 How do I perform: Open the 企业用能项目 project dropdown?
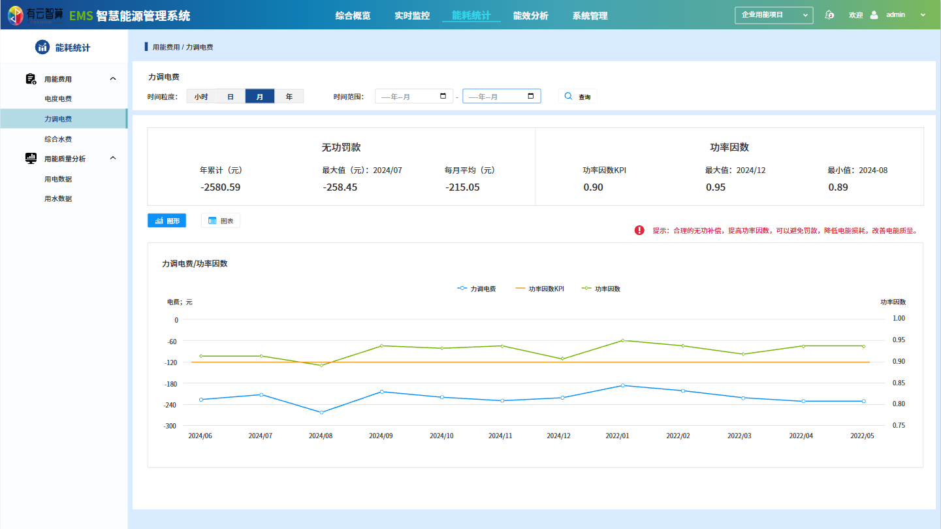(x=773, y=15)
